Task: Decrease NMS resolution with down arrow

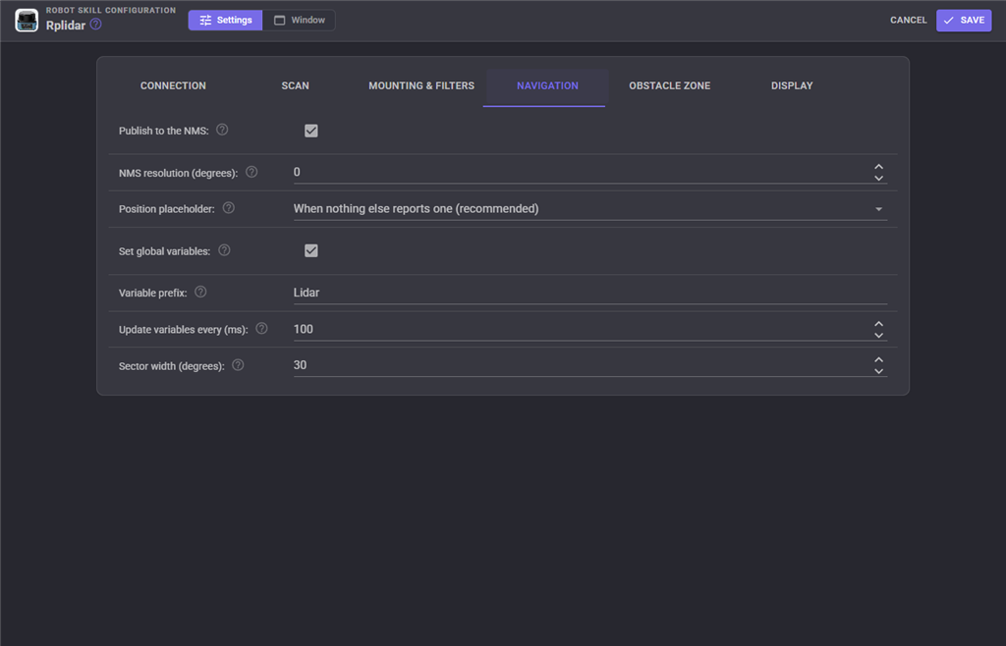Action: (x=879, y=178)
